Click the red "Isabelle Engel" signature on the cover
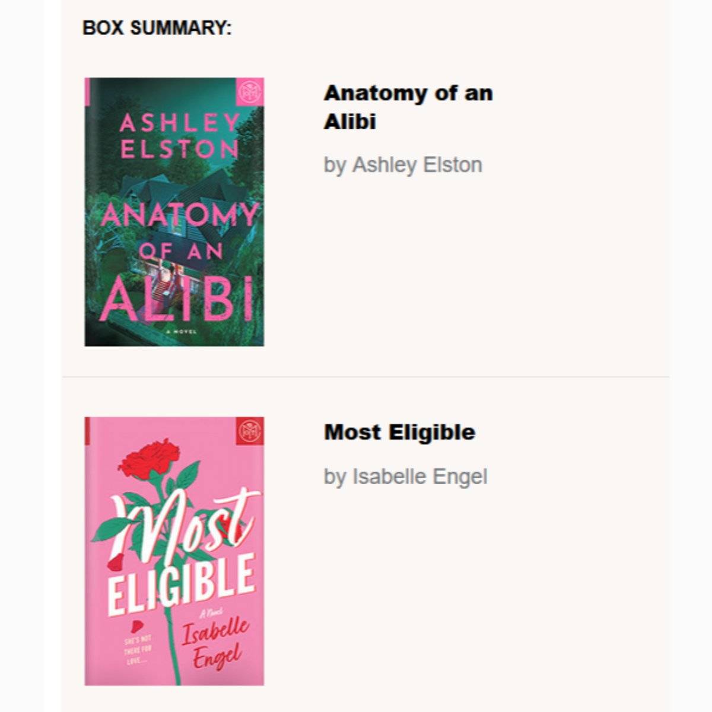 pyautogui.click(x=215, y=644)
